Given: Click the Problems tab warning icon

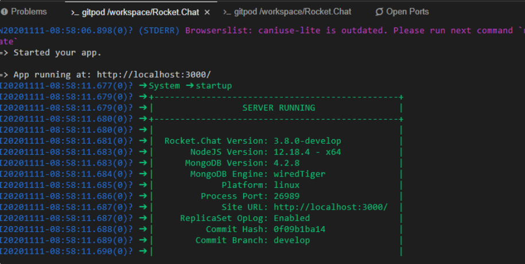Looking at the screenshot, I should tap(4, 11).
